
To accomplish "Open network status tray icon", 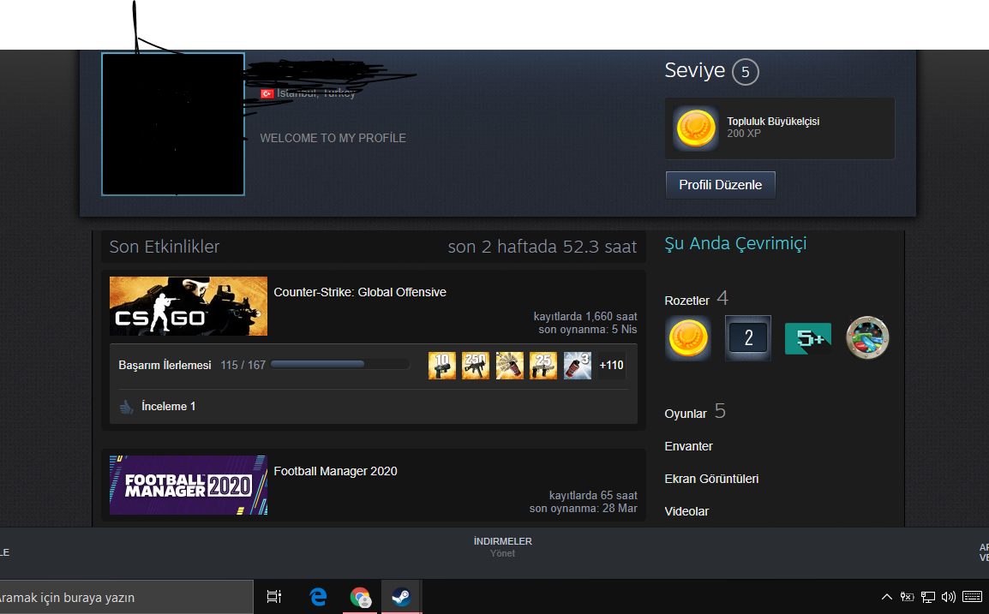I will [x=928, y=596].
